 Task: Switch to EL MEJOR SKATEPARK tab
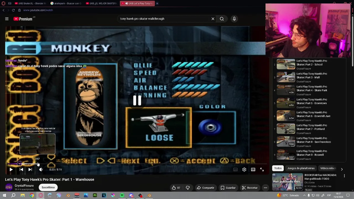click(101, 3)
